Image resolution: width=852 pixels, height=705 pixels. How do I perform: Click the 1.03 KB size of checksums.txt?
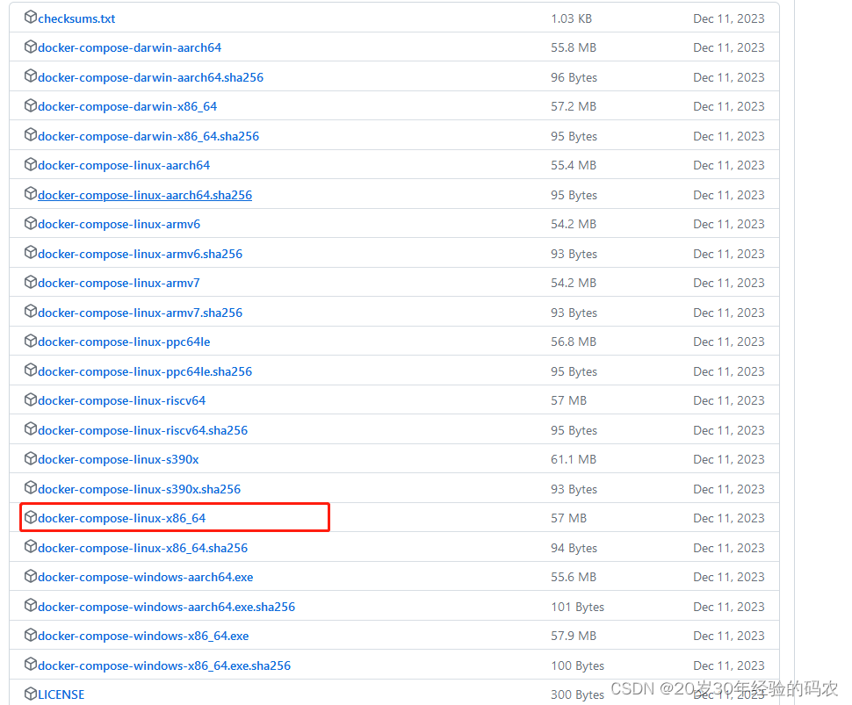[571, 18]
